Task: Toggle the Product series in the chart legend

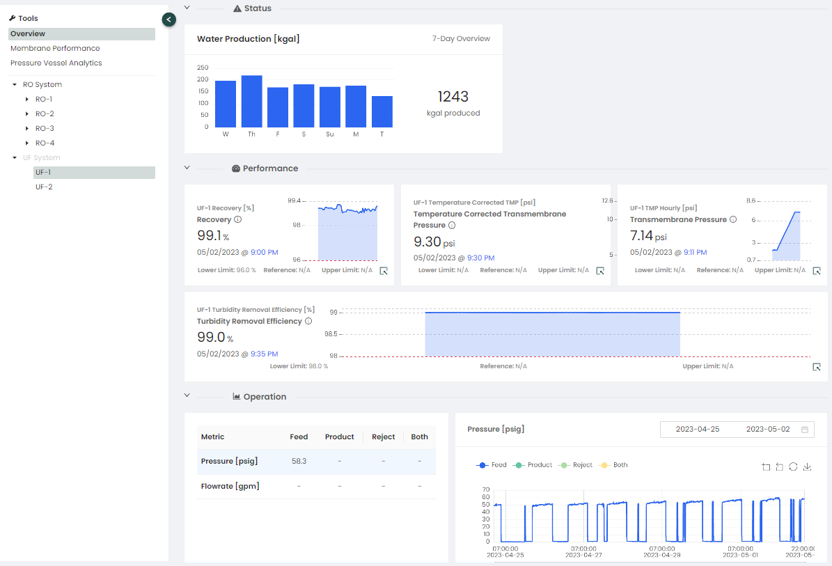Action: point(533,465)
